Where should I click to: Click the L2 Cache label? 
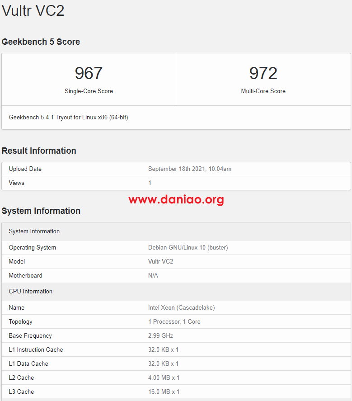22,378
